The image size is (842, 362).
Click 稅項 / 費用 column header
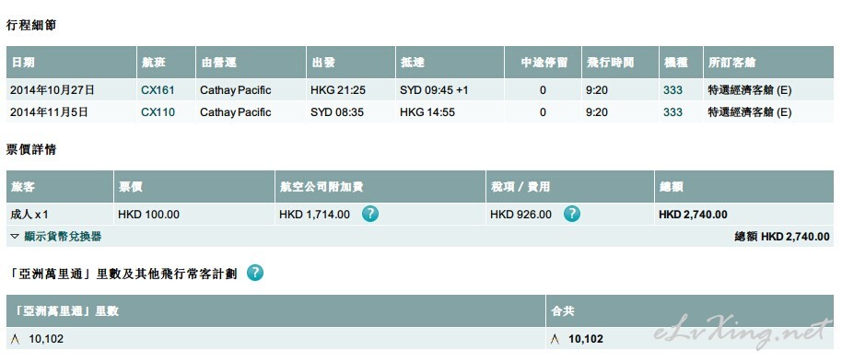click(x=570, y=187)
